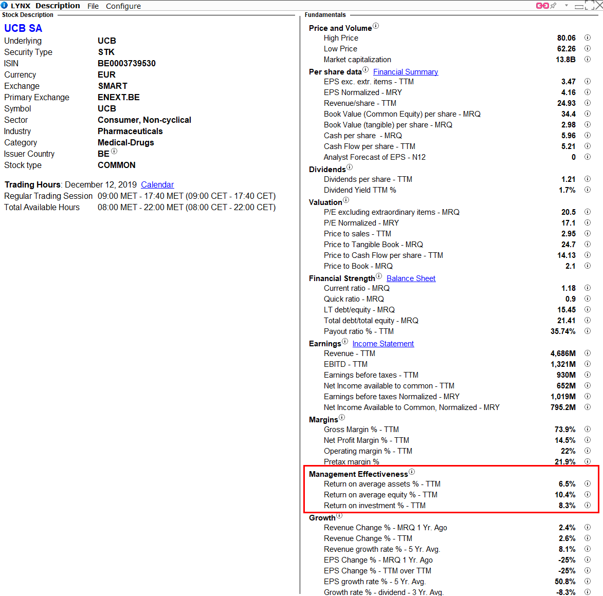603x596 pixels.
Task: Show info for Cash per share - MRQ
Action: 587,135
